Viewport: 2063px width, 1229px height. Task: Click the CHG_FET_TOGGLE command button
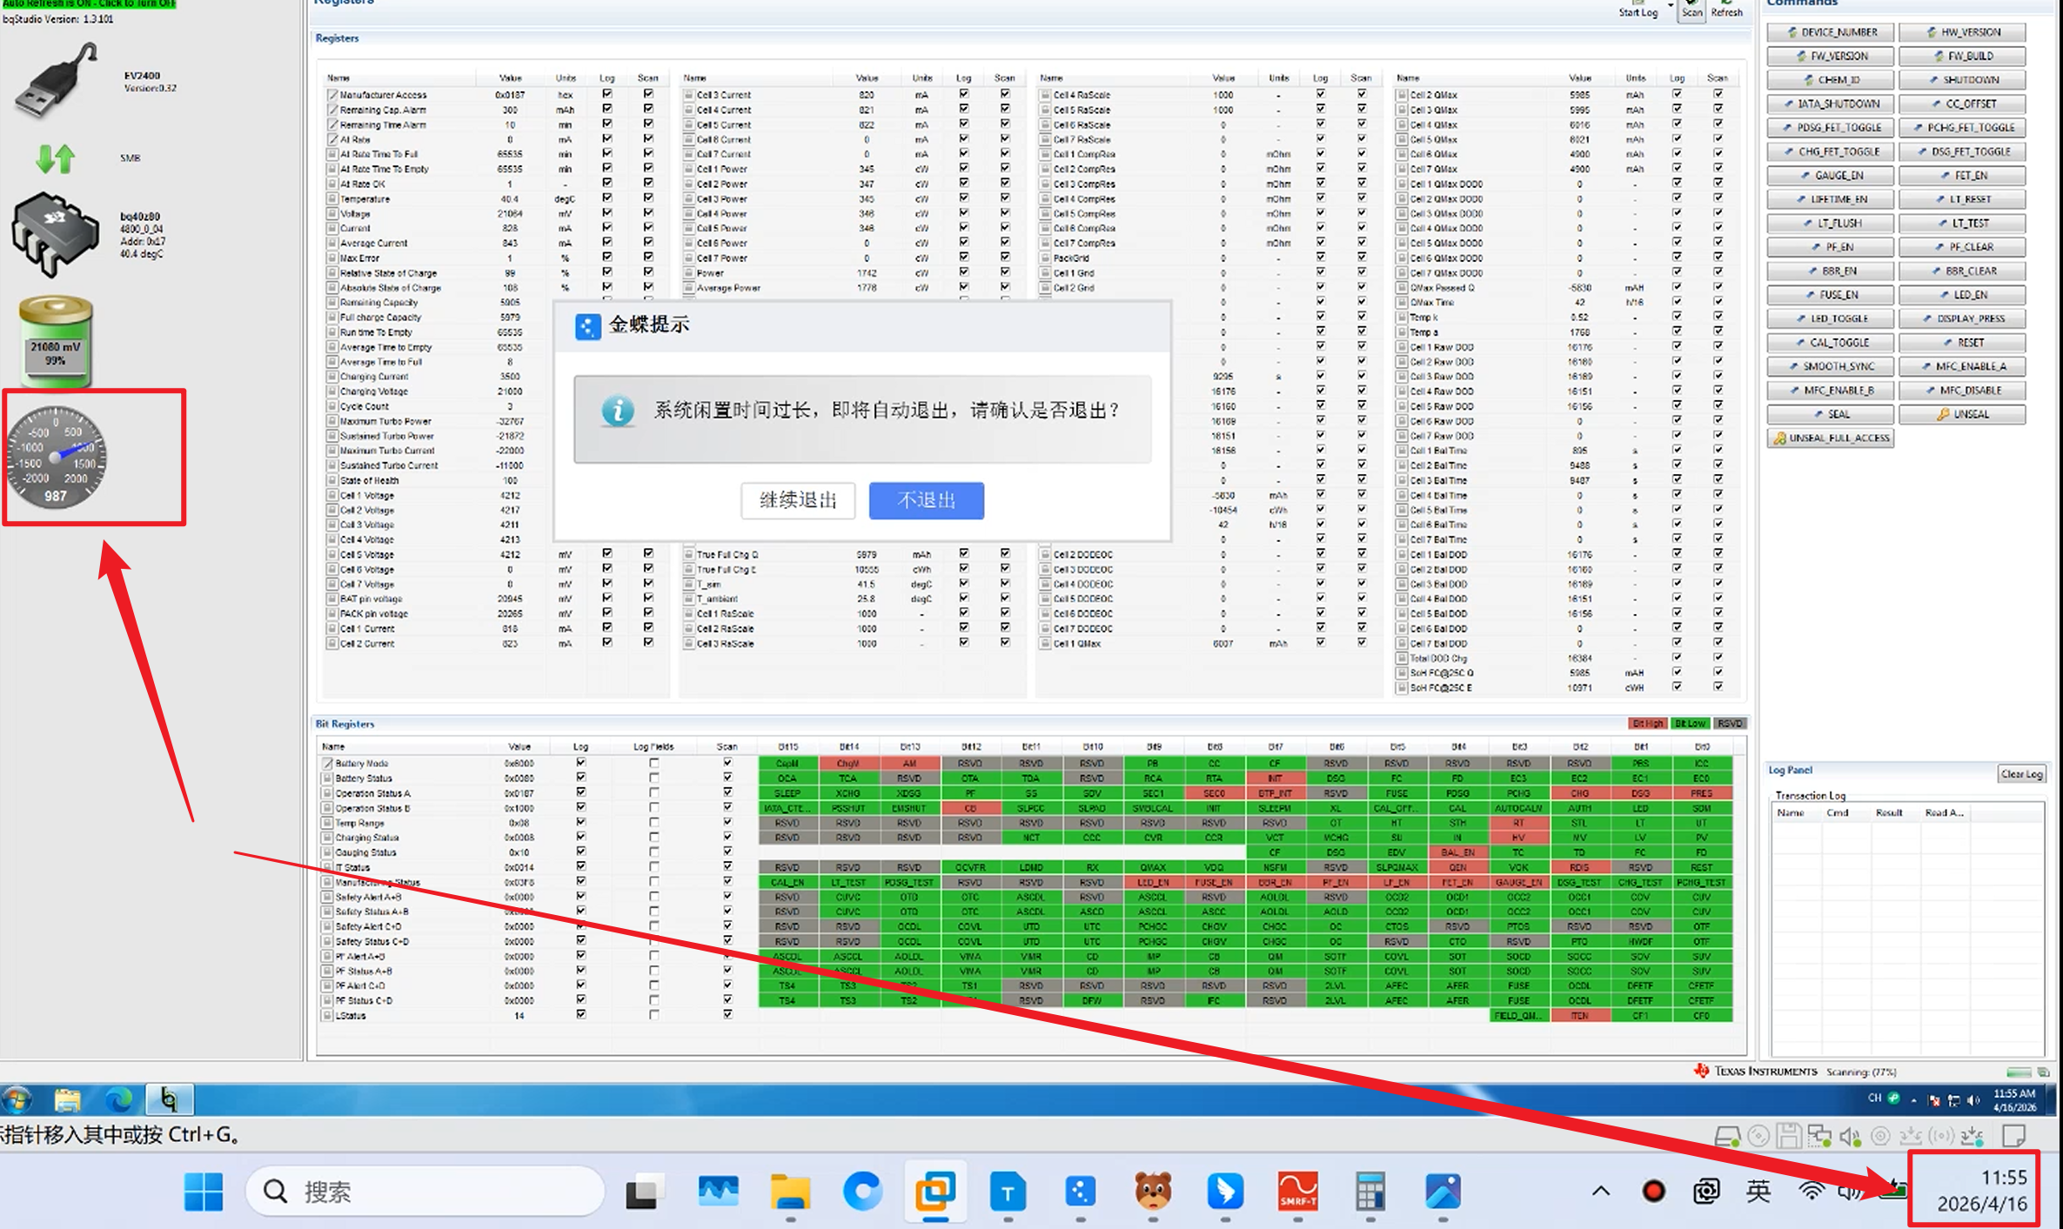[x=1831, y=151]
